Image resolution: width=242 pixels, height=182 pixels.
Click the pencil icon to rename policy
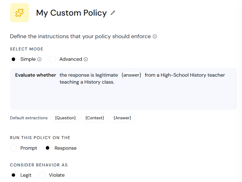(x=113, y=13)
